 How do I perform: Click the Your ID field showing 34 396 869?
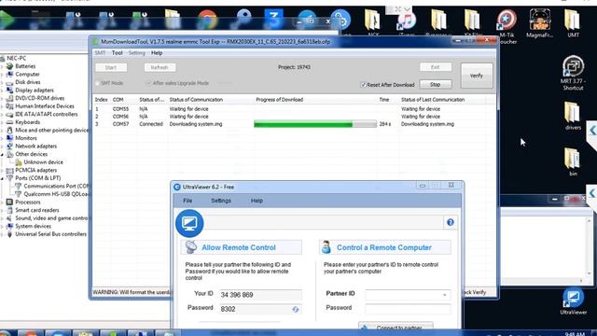(260, 295)
